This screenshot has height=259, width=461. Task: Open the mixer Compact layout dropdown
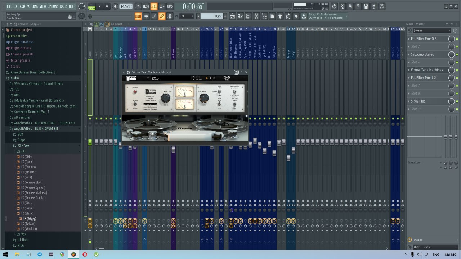tap(116, 24)
